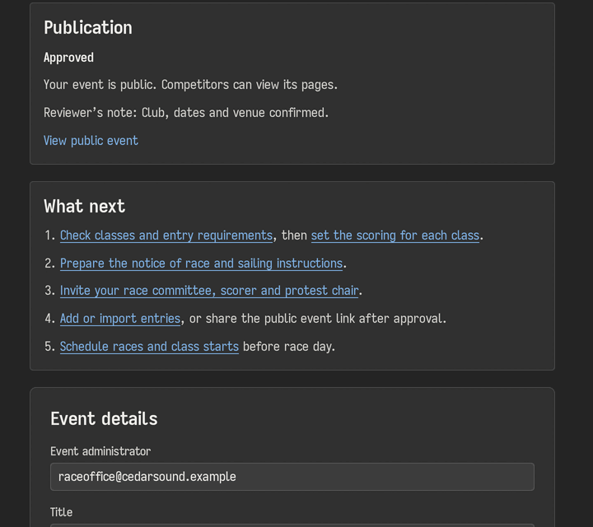This screenshot has width=593, height=527.
Task: Click the 'Your event is public' message
Action: (190, 85)
